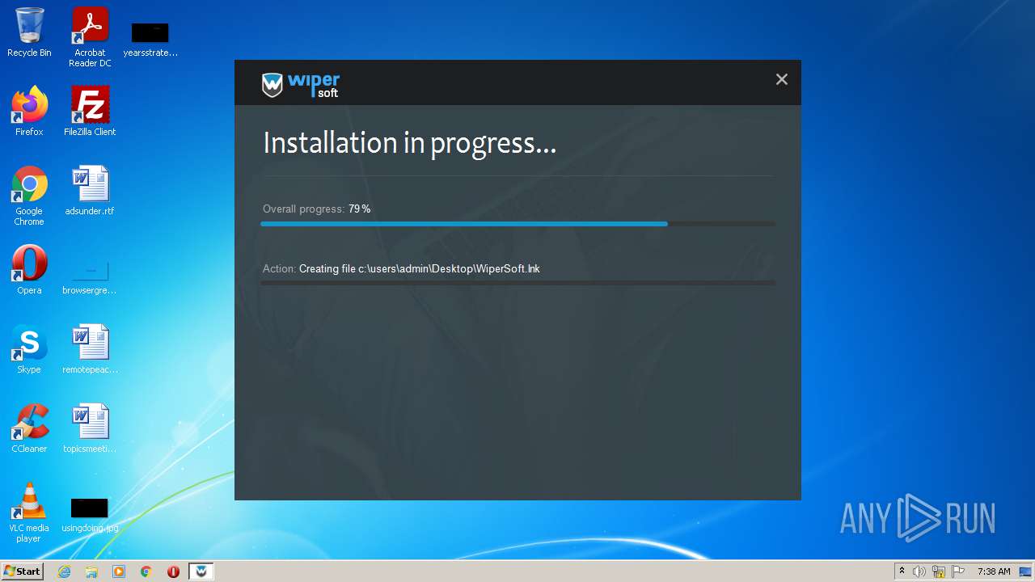Click the WiperSoft logo in installer header
The image size is (1035, 582).
(x=301, y=85)
